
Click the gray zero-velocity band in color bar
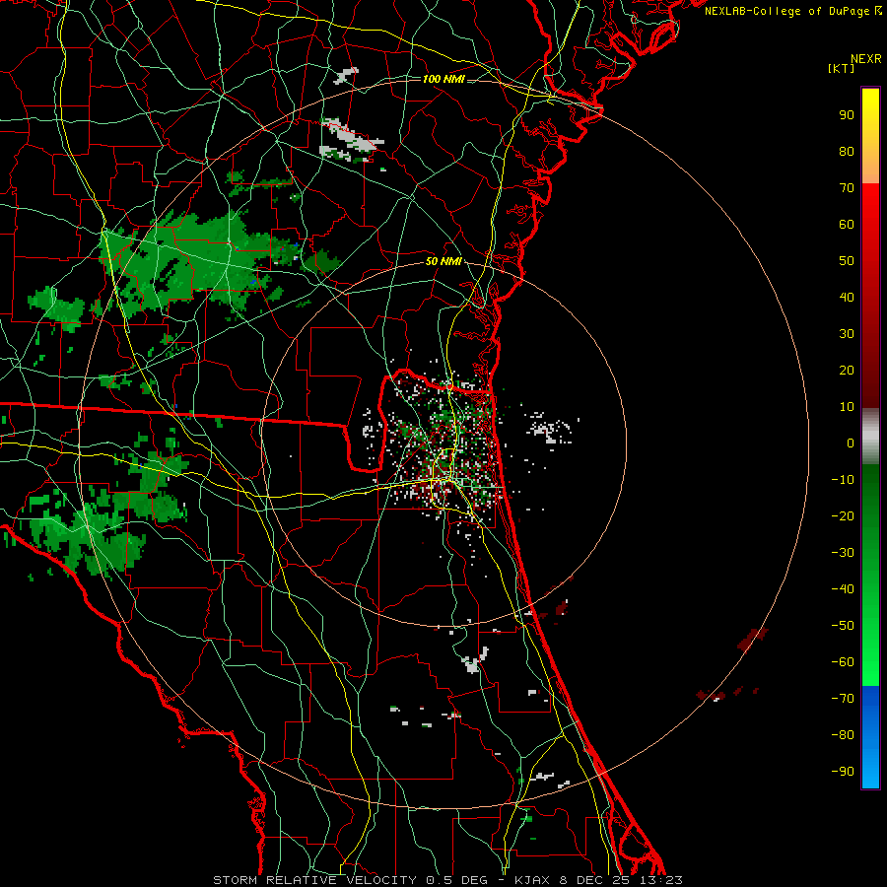click(x=870, y=437)
